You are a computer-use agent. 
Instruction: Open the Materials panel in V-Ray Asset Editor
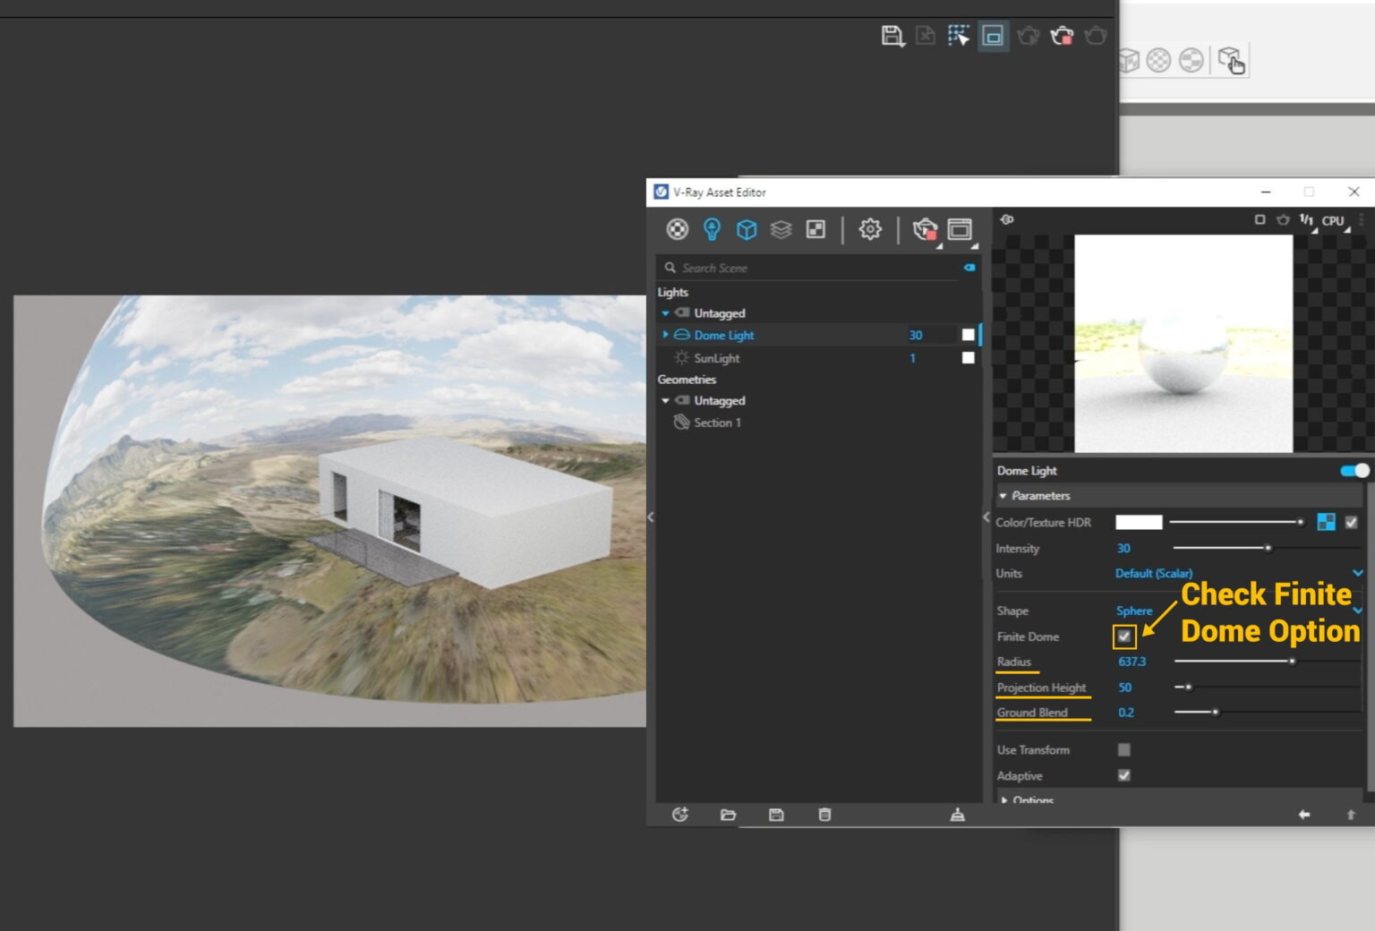677,229
